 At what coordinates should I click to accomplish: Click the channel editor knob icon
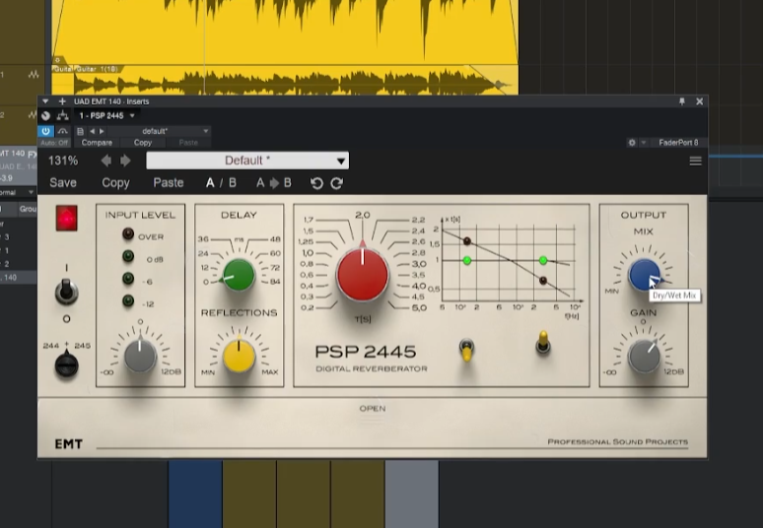point(45,115)
